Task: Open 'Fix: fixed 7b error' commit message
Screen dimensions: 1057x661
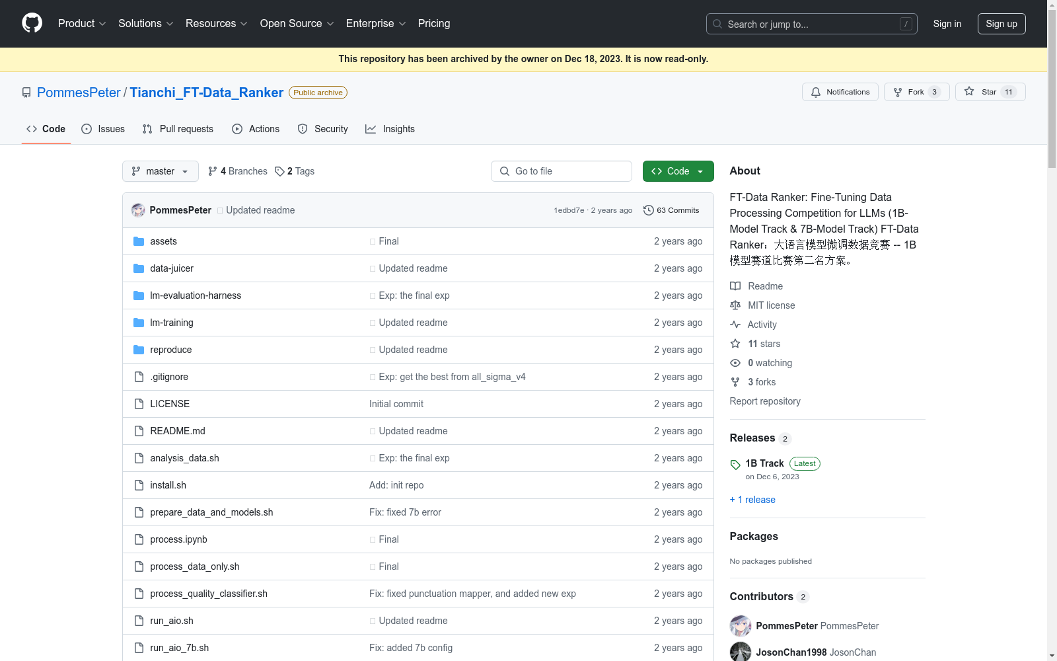Action: click(x=405, y=512)
